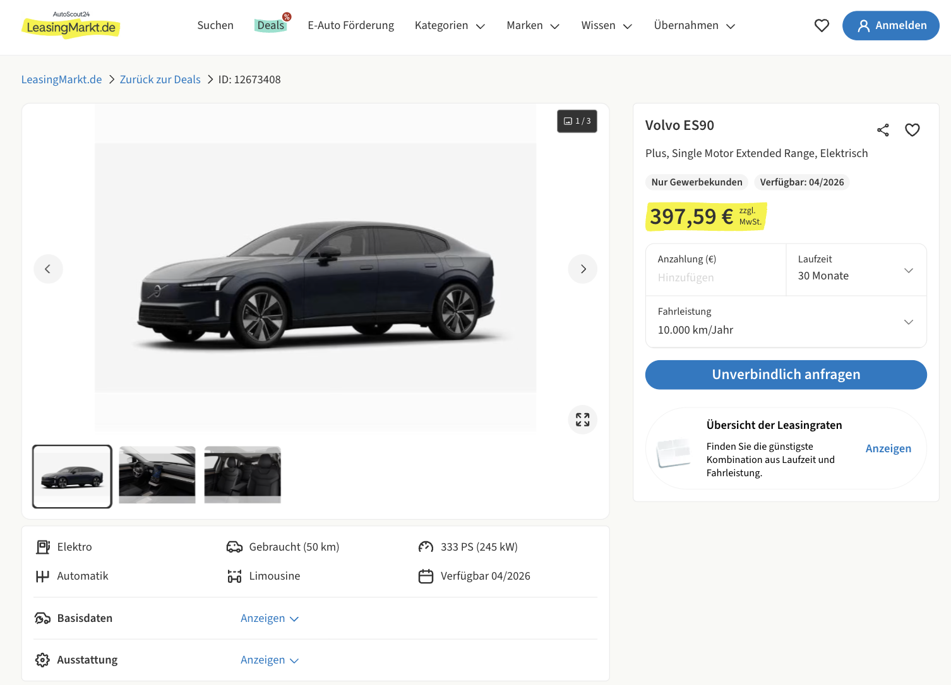The image size is (951, 685).
Task: Click the Anmelden login button
Action: click(x=890, y=26)
